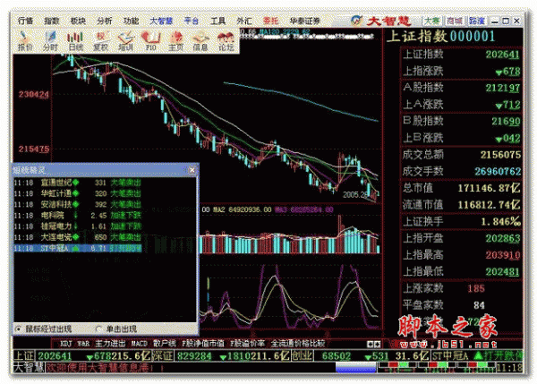Open the 平台 menu
The image size is (537, 384).
(192, 21)
